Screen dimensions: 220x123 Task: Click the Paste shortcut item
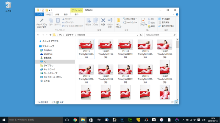click(x=72, y=26)
